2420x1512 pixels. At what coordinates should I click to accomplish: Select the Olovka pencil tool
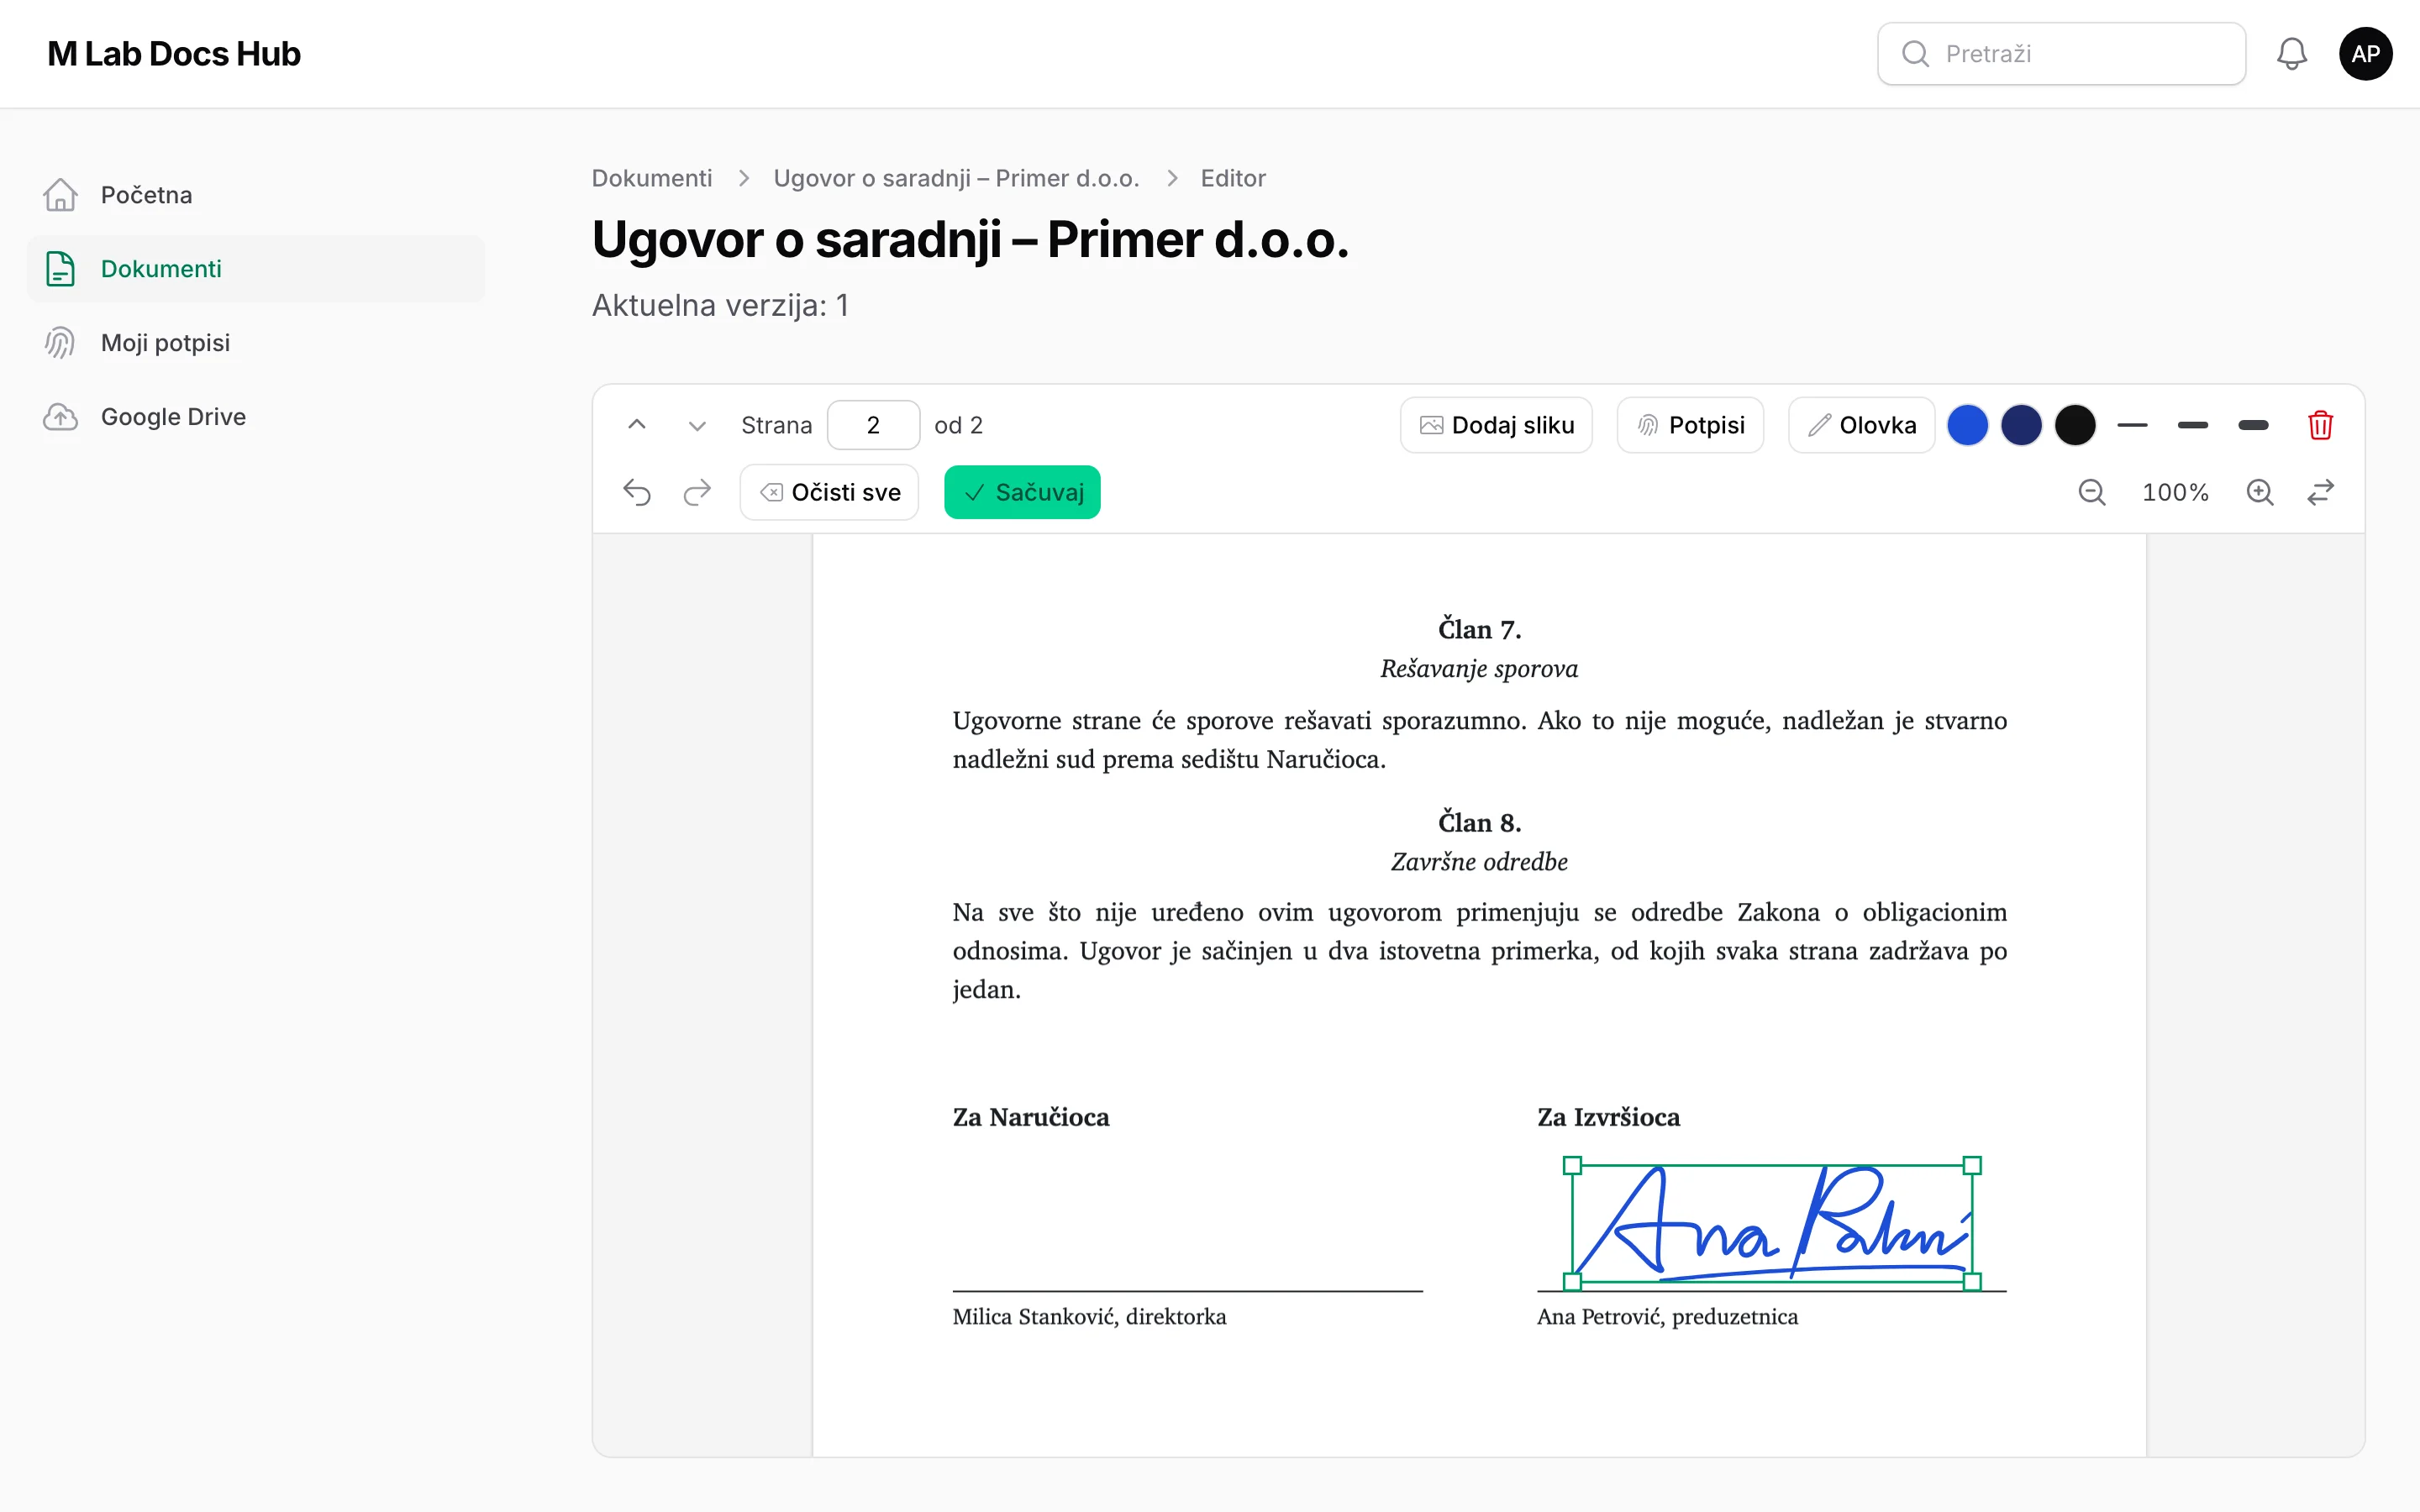[1861, 425]
